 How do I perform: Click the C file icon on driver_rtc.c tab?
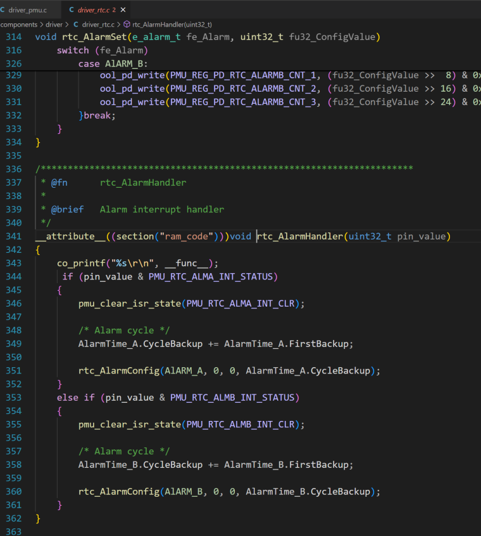pyautogui.click(x=72, y=10)
